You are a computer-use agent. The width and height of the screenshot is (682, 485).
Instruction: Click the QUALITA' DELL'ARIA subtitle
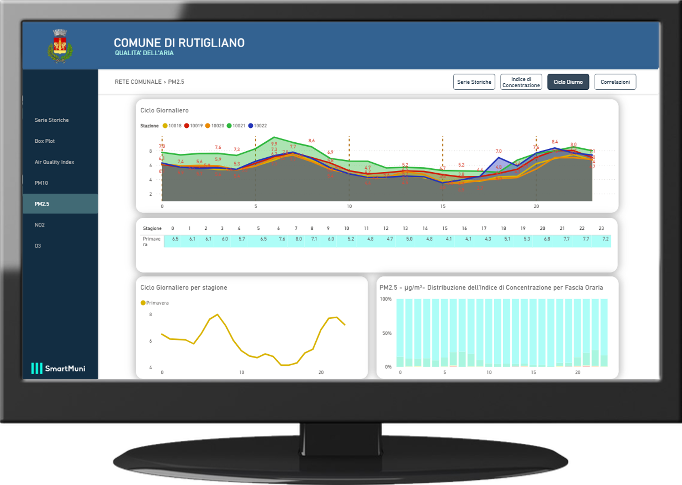click(144, 53)
